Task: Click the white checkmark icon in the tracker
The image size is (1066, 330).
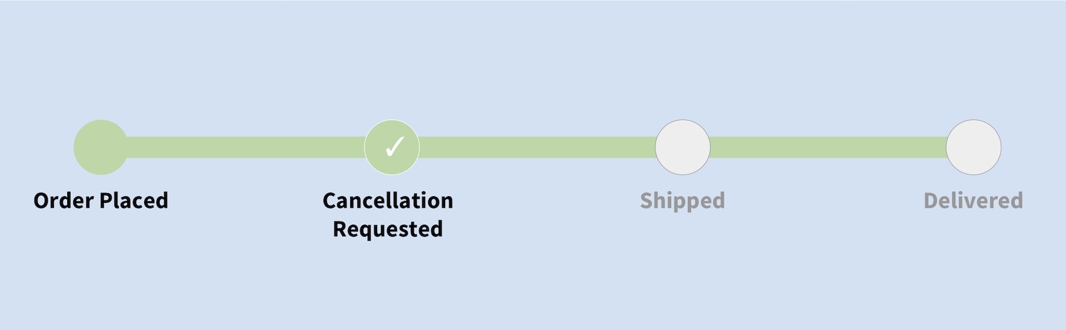Action: click(394, 147)
